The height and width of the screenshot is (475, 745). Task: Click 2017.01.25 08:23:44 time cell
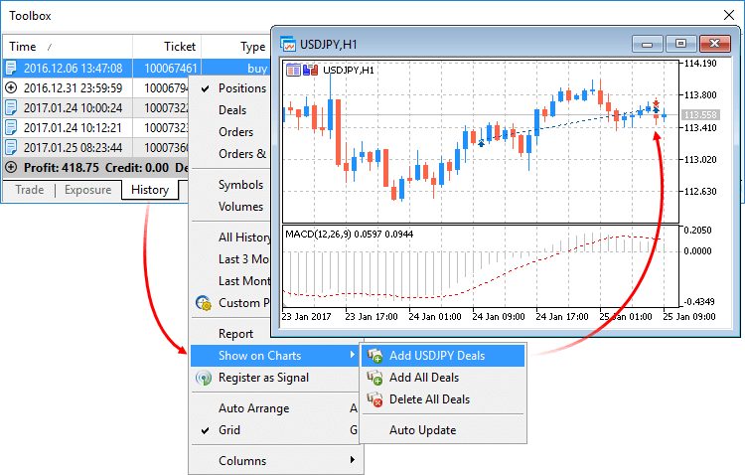point(73,148)
